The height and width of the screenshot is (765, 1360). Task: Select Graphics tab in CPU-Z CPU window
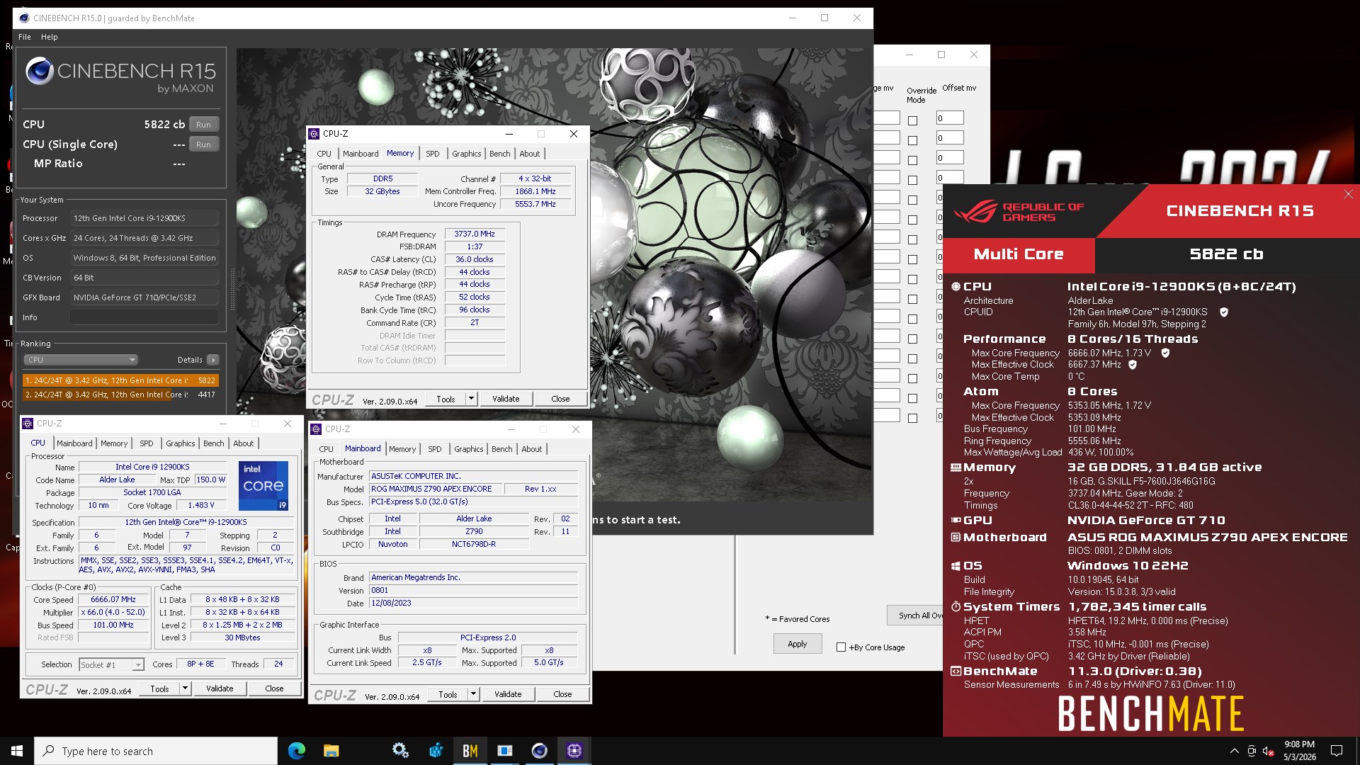click(180, 443)
